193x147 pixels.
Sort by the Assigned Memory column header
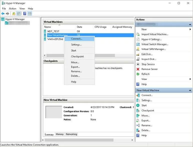[x=122, y=27]
